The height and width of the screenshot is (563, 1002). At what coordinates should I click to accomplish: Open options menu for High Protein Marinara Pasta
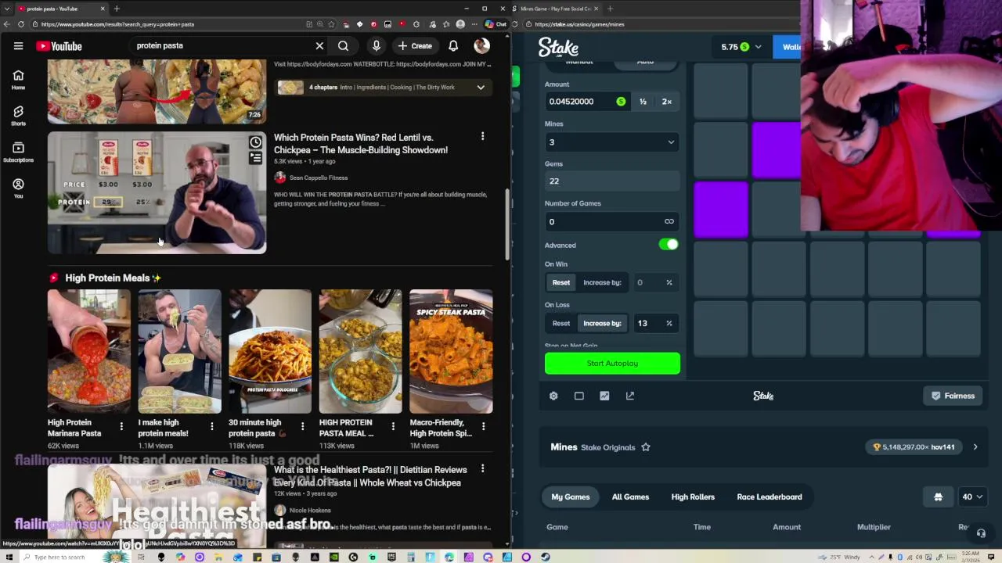(x=121, y=426)
